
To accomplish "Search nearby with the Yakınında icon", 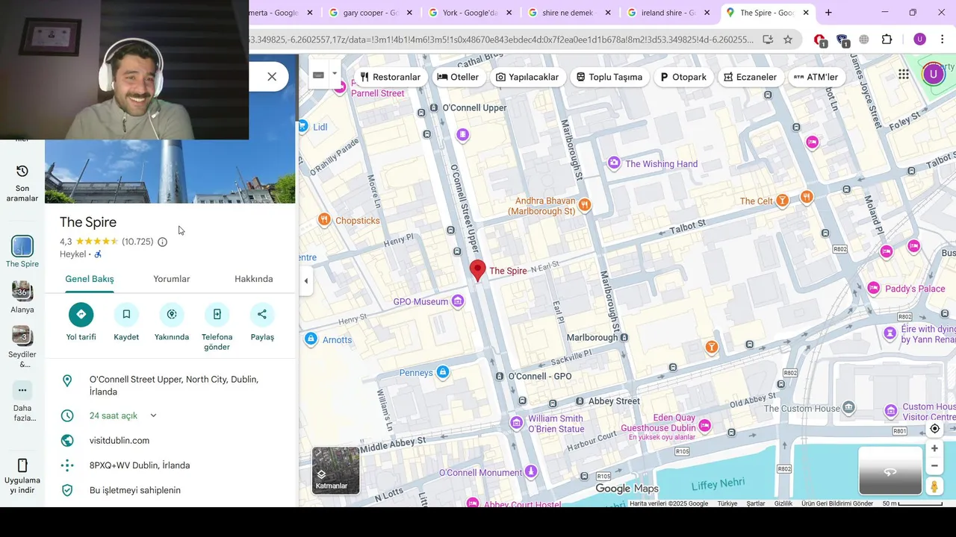I will 172,314.
